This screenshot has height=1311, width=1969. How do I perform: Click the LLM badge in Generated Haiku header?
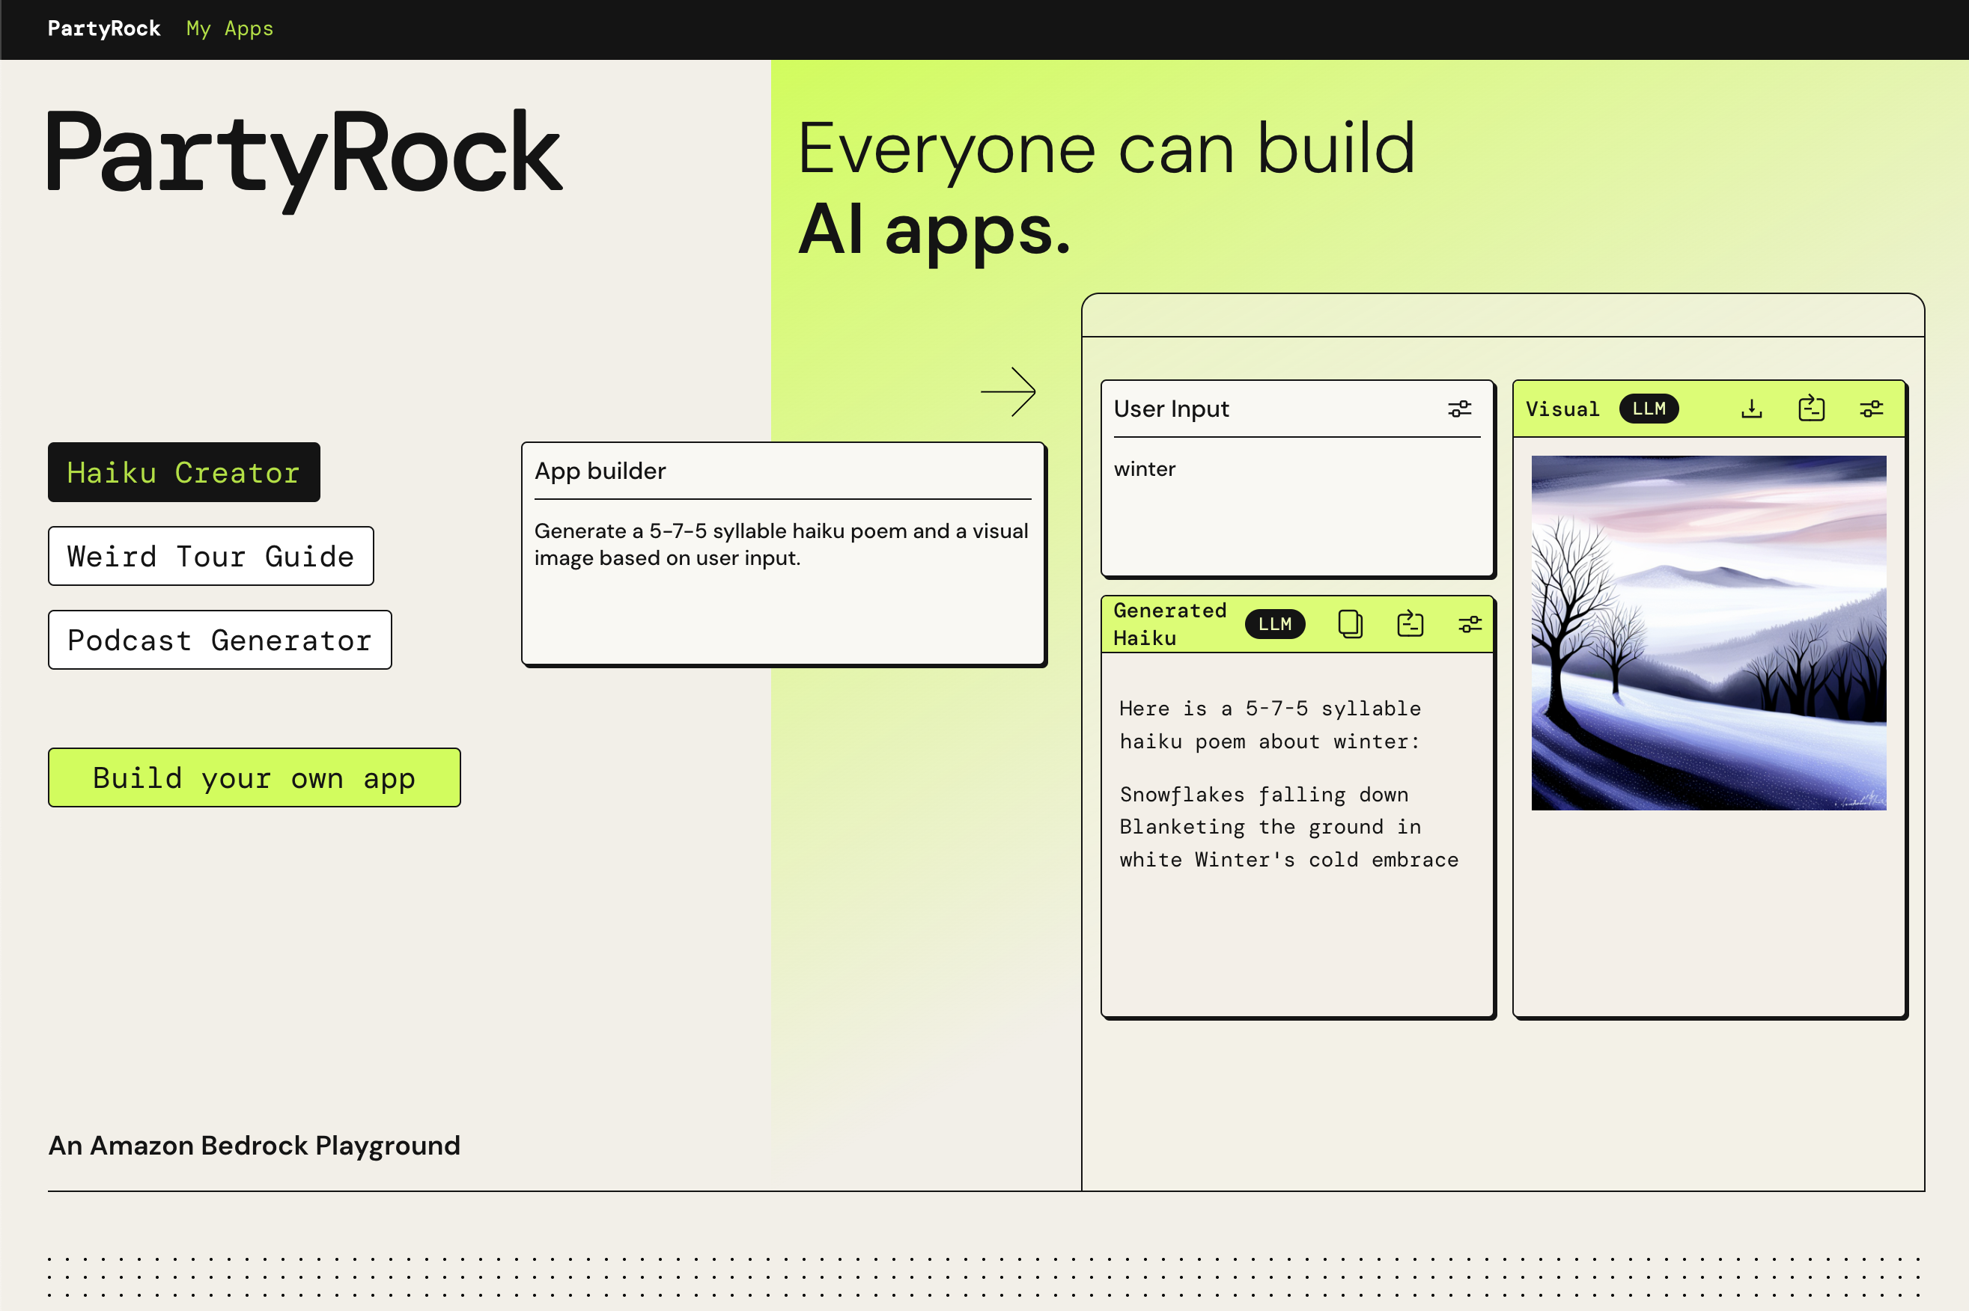[1274, 624]
